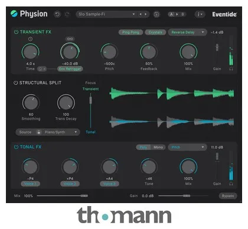
Task: Click the small modulation source toggle near Time
Action: coord(42,69)
